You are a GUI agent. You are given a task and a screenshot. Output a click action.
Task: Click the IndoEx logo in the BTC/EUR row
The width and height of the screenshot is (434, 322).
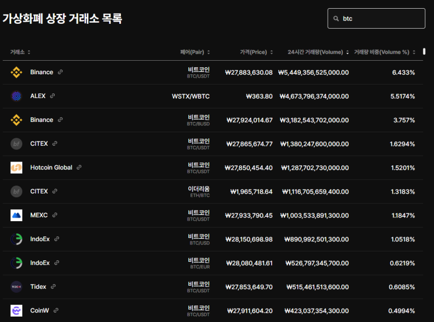[16, 263]
